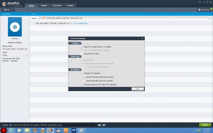Click the globe sphere taskbar icon
Image resolution: width=213 pixels, height=133 pixels.
coord(43,130)
